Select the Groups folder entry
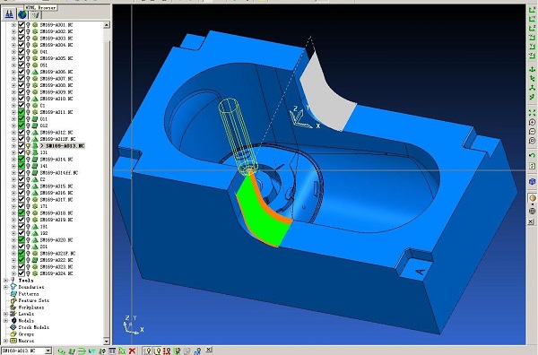This screenshot has width=538, height=355. (x=26, y=333)
